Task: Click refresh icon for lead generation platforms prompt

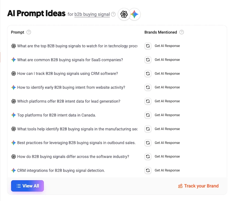Action: point(148,101)
